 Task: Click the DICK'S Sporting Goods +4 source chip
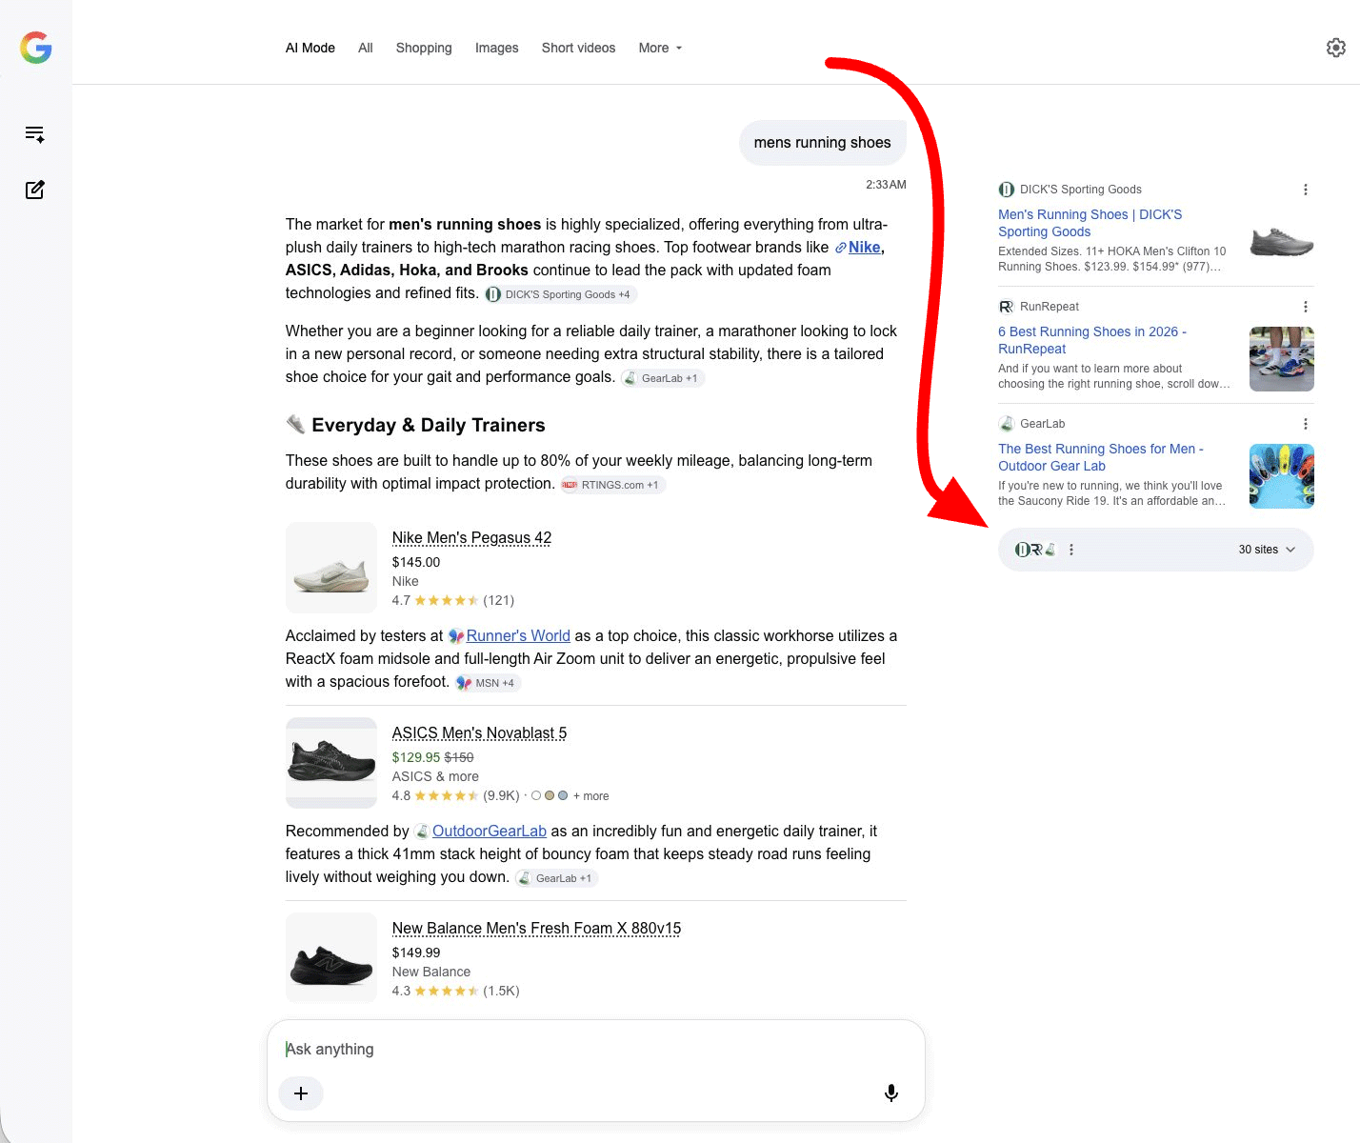pos(560,294)
